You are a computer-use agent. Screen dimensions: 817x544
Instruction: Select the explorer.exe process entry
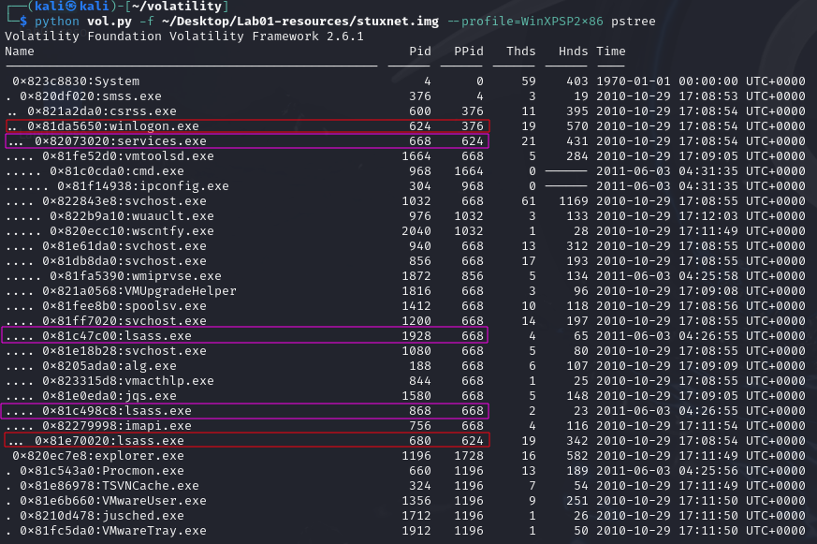(x=97, y=455)
